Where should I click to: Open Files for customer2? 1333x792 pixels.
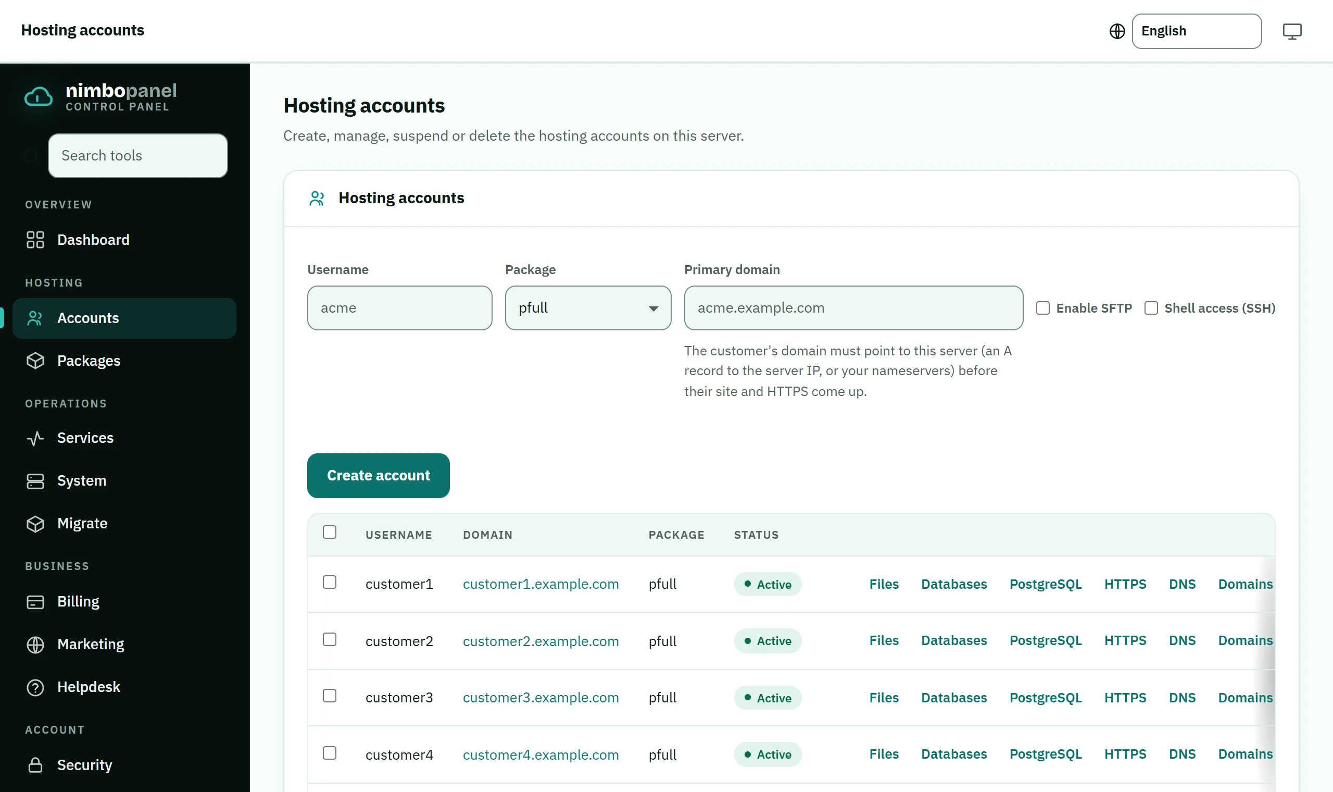coord(884,640)
